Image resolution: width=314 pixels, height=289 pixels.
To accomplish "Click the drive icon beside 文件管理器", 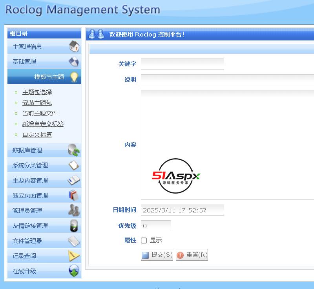I will (x=74, y=241).
